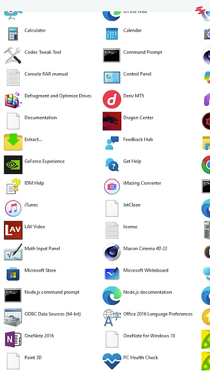Click the 'Codec Tweak Tool' label
This screenshot has height=374, width=210.
43,52
